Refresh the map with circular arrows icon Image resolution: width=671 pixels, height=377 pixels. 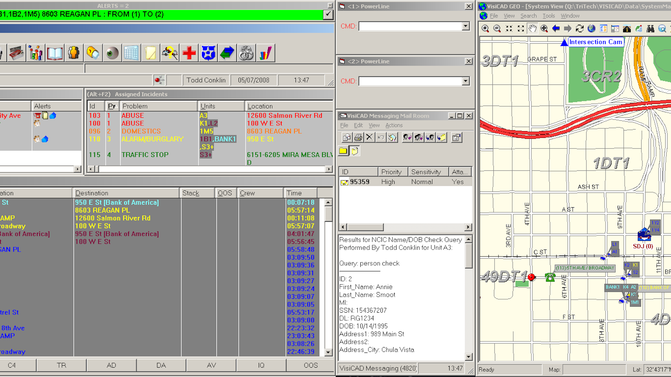(579, 29)
